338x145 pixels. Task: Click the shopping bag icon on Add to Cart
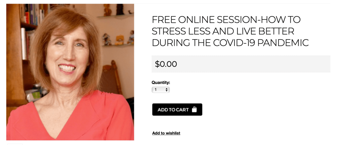(194, 109)
